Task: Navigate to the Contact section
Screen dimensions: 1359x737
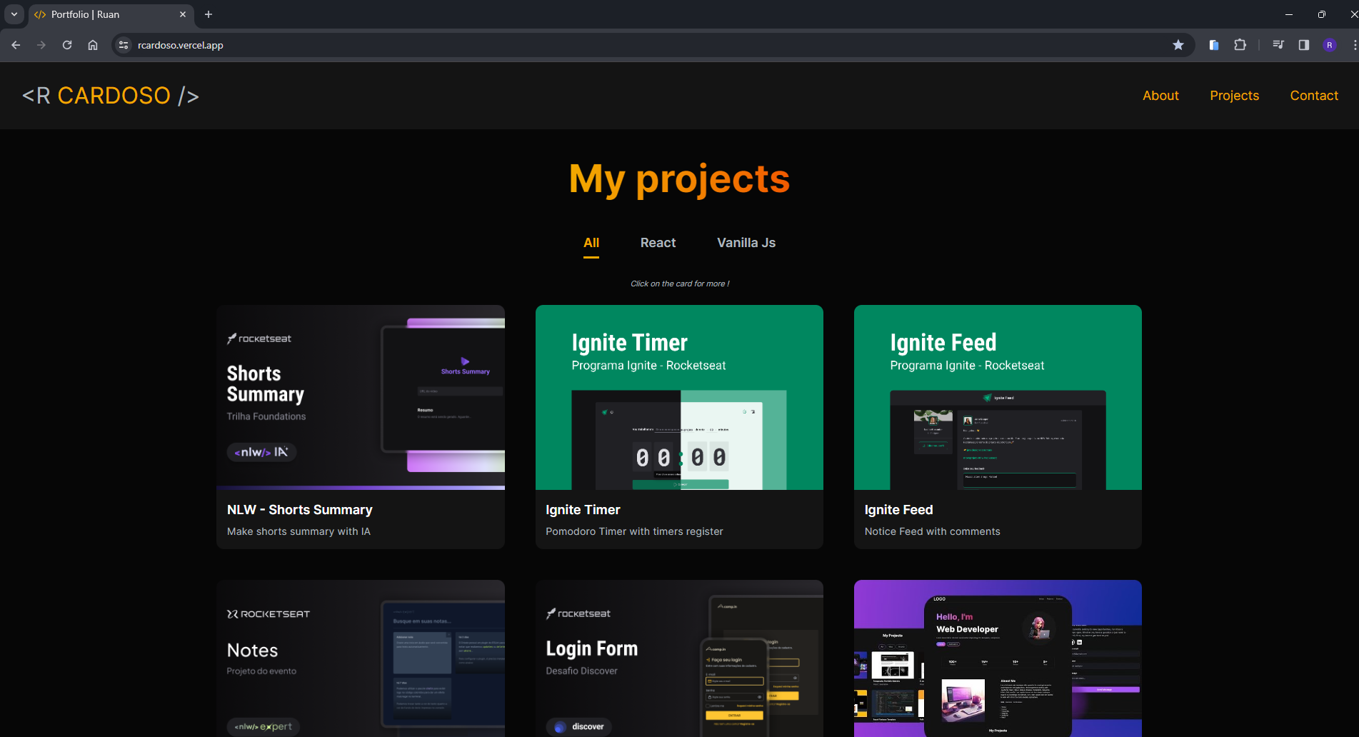Action: 1314,96
